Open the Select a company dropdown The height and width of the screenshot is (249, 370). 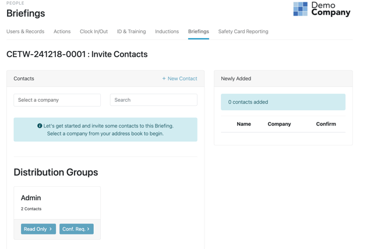click(x=57, y=100)
